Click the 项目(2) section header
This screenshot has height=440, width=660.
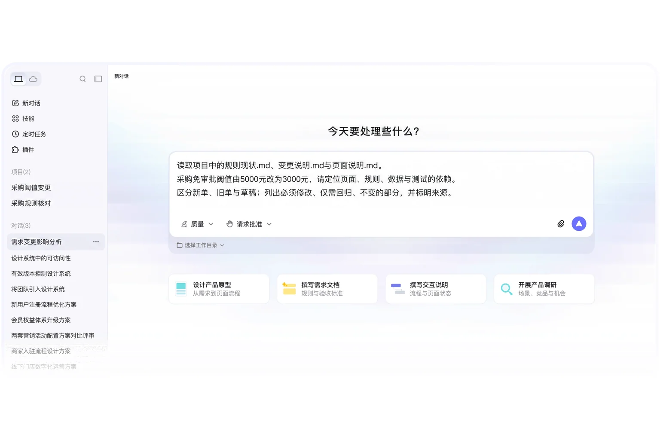(x=21, y=172)
